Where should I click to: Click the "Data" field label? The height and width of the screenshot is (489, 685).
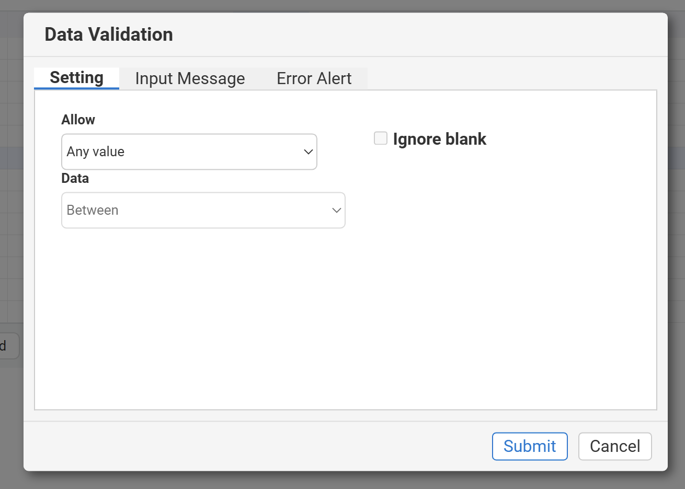[75, 178]
